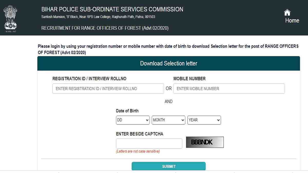Submit the selection letter form
Screen dimensions: 308x173
[x=169, y=166]
